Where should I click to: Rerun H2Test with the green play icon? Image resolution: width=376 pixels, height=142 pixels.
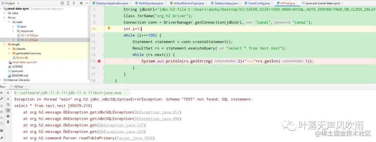click(2, 93)
